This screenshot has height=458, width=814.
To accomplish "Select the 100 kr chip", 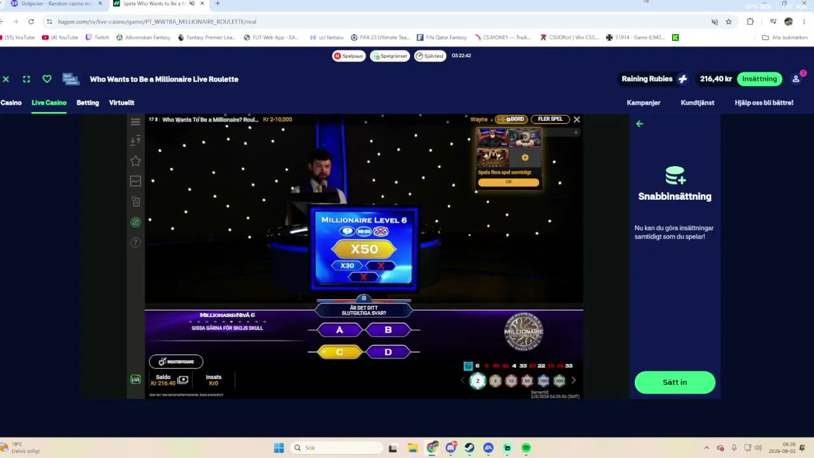I will 543,381.
